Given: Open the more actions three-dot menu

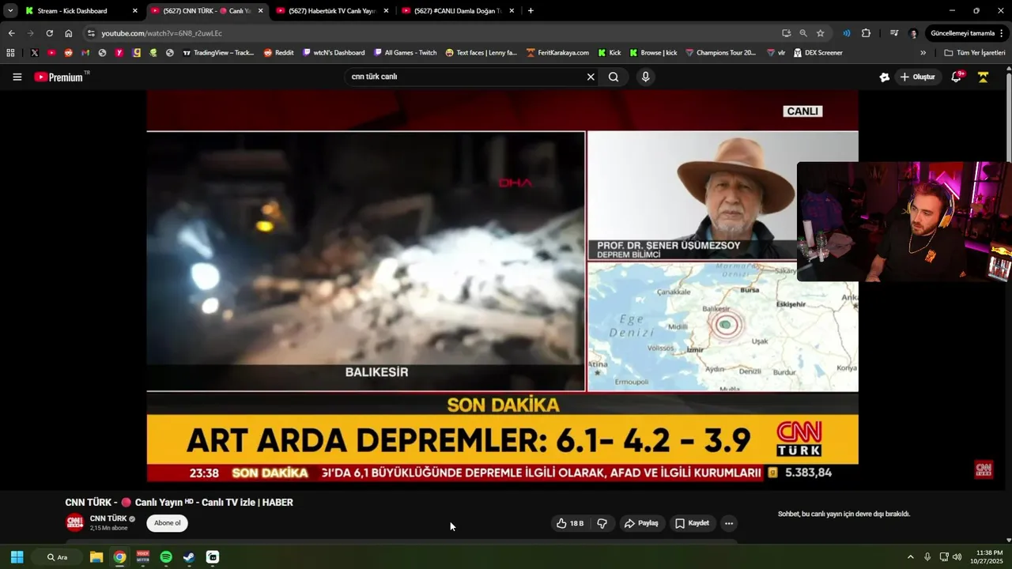Looking at the screenshot, I should coord(729,523).
